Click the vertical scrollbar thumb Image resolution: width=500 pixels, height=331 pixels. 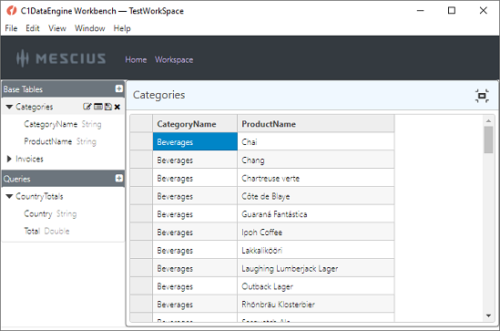pos(488,140)
